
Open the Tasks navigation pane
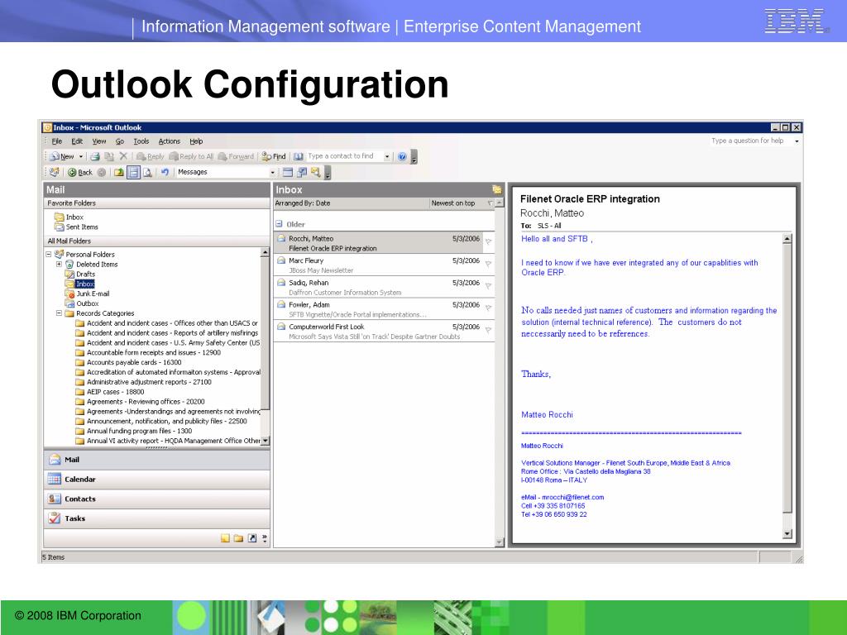point(156,518)
